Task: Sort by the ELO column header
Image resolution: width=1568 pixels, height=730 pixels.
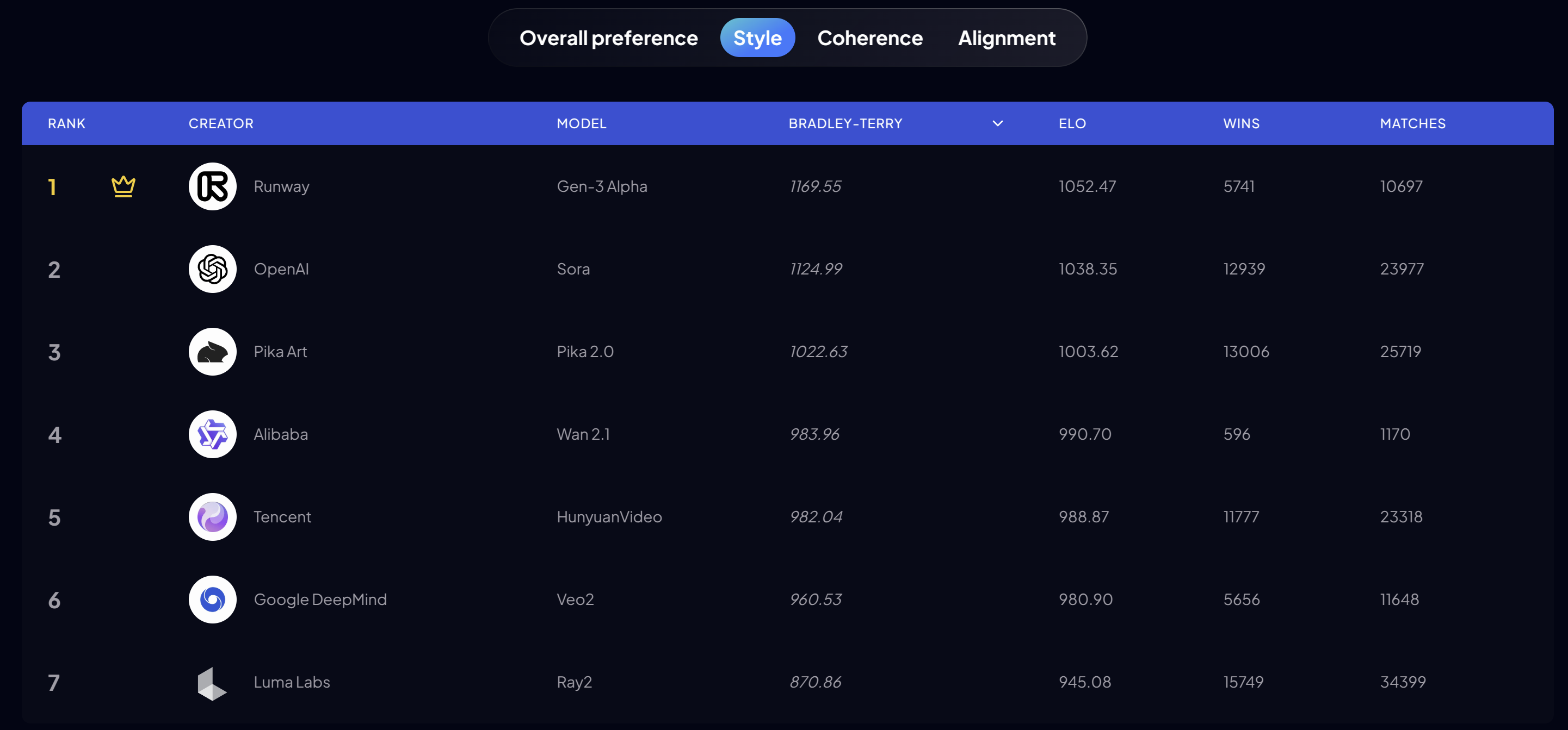Action: coord(1072,123)
